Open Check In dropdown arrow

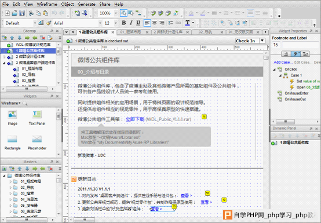point(262,41)
